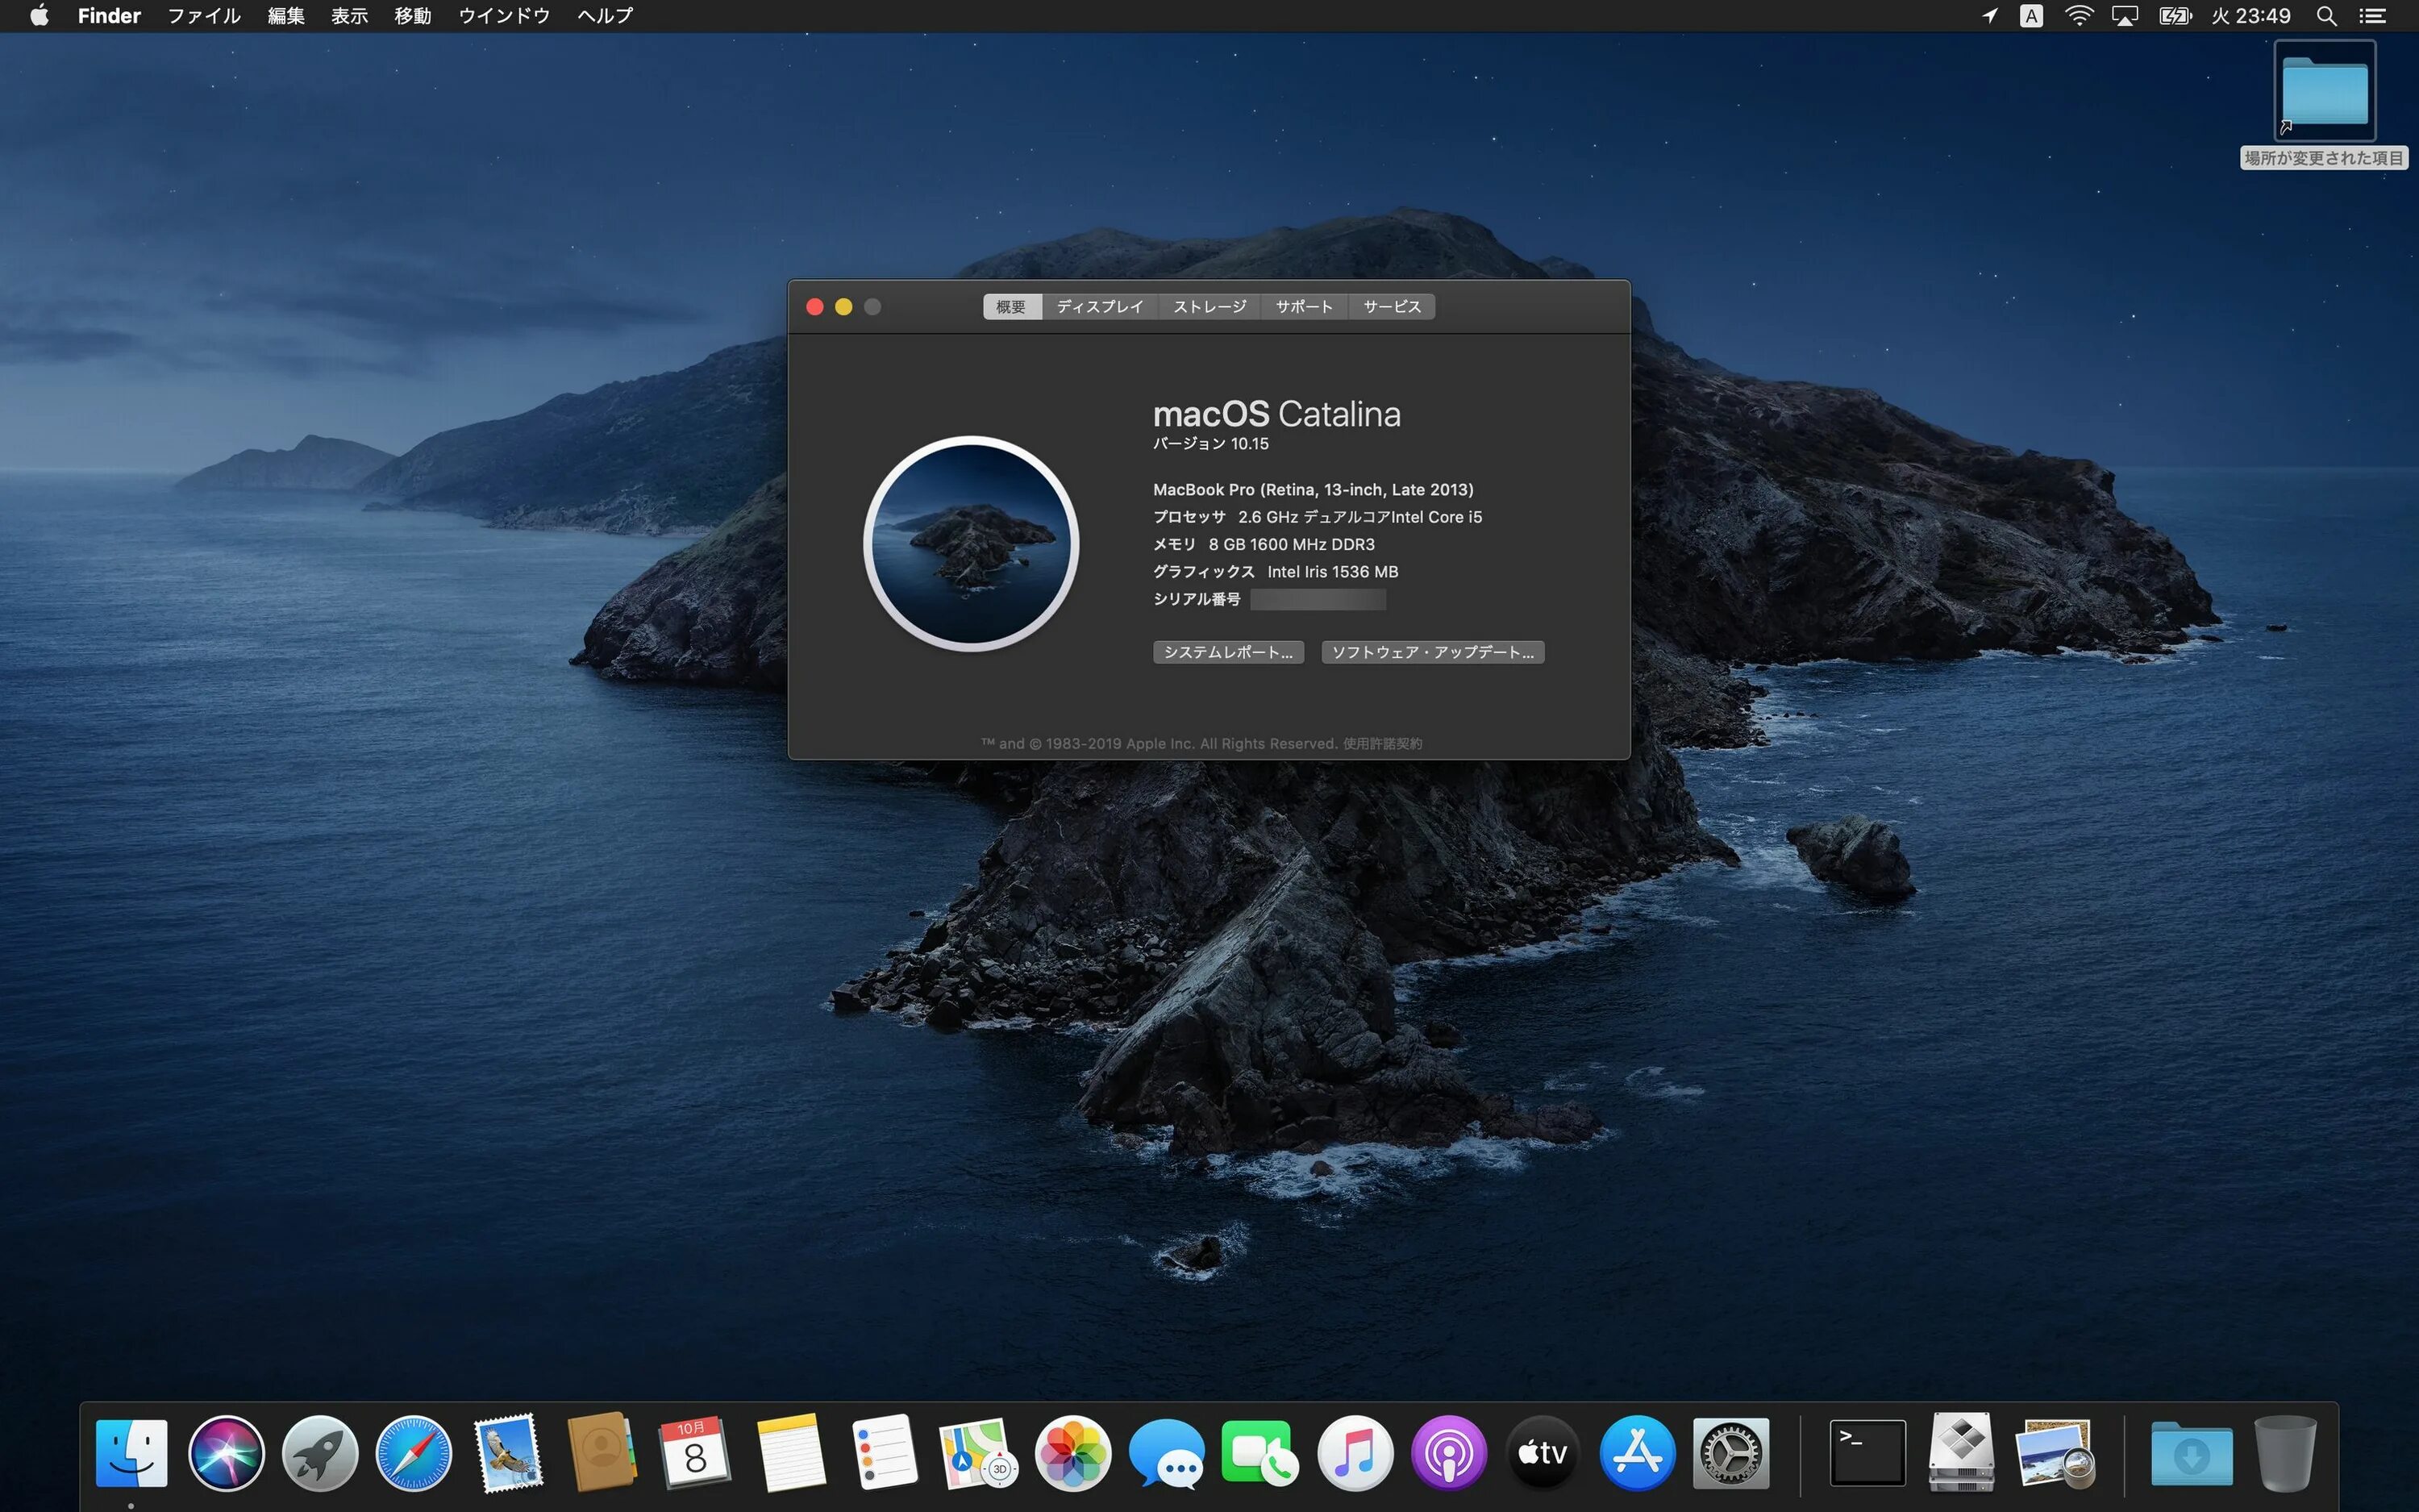Open Launchpad rocket icon

320,1453
